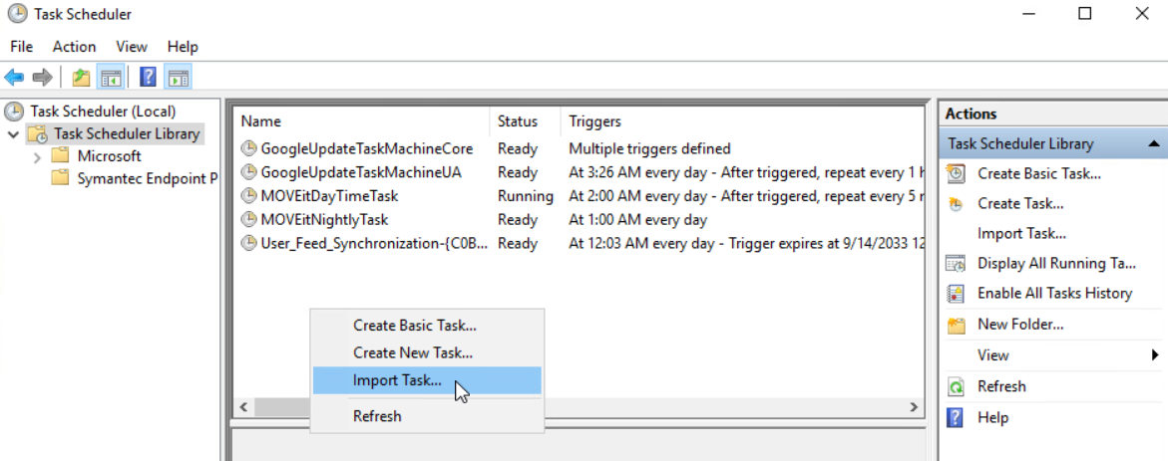Click the New Folder icon in Actions
The image size is (1168, 461).
[955, 325]
